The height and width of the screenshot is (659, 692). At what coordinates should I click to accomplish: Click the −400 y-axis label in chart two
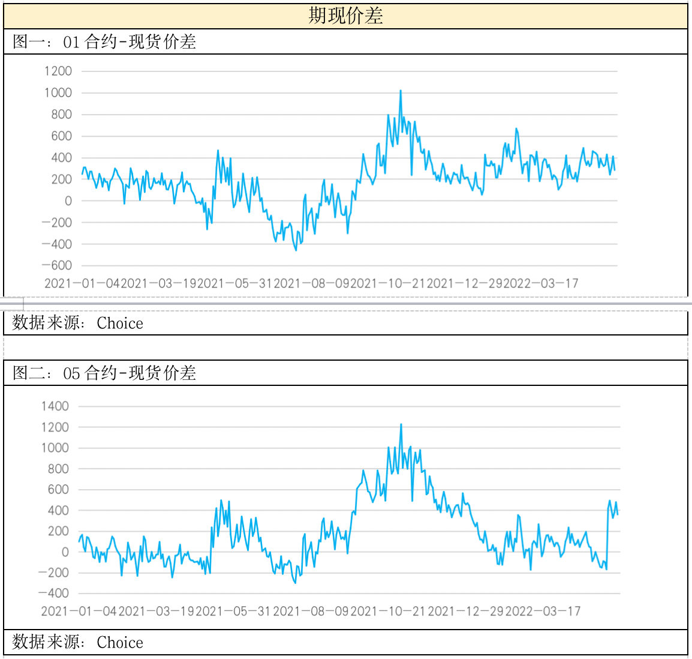coord(53,593)
